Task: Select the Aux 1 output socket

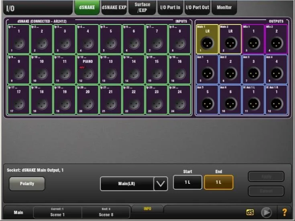Action: (x=208, y=70)
